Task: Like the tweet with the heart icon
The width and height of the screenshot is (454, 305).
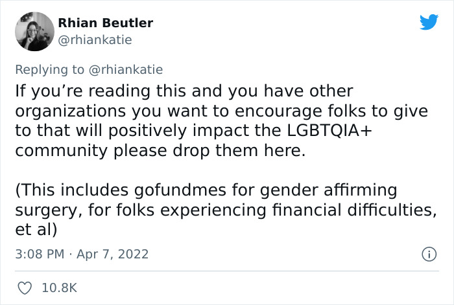Action: (x=23, y=288)
